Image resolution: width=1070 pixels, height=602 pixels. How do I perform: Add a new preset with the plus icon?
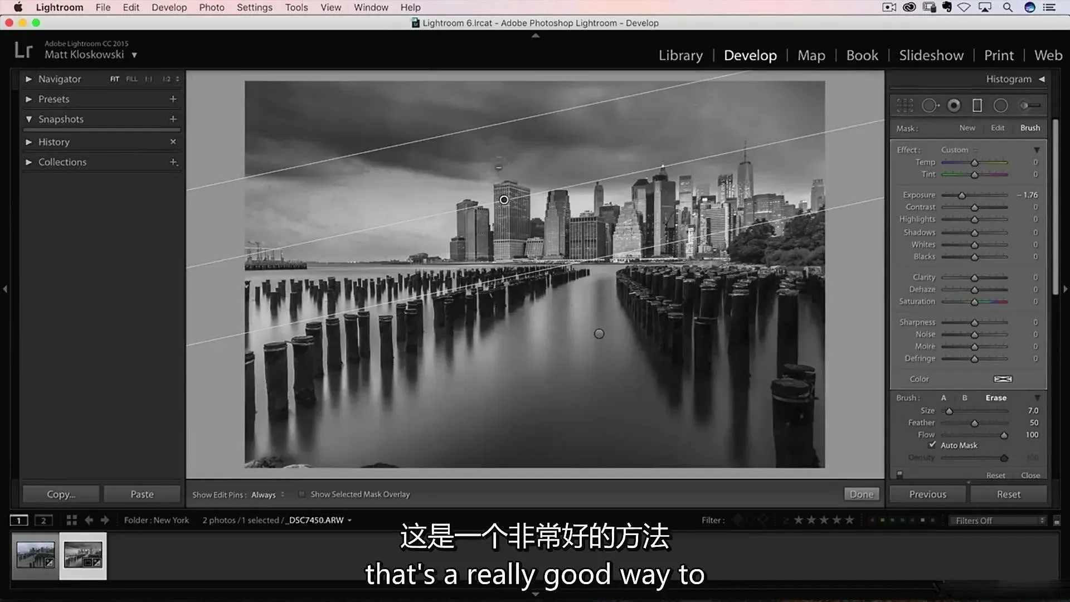[x=173, y=99]
